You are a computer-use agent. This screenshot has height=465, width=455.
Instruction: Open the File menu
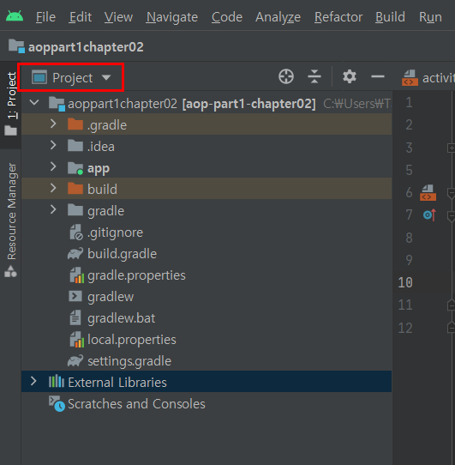(45, 17)
